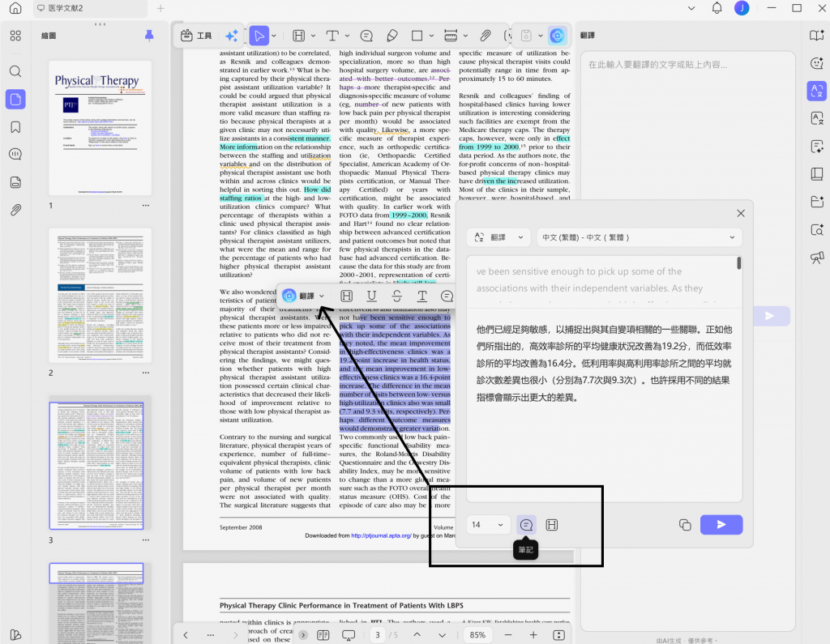The image size is (830, 644).
Task: Insert translation as highlight icon in popup
Action: (551, 524)
